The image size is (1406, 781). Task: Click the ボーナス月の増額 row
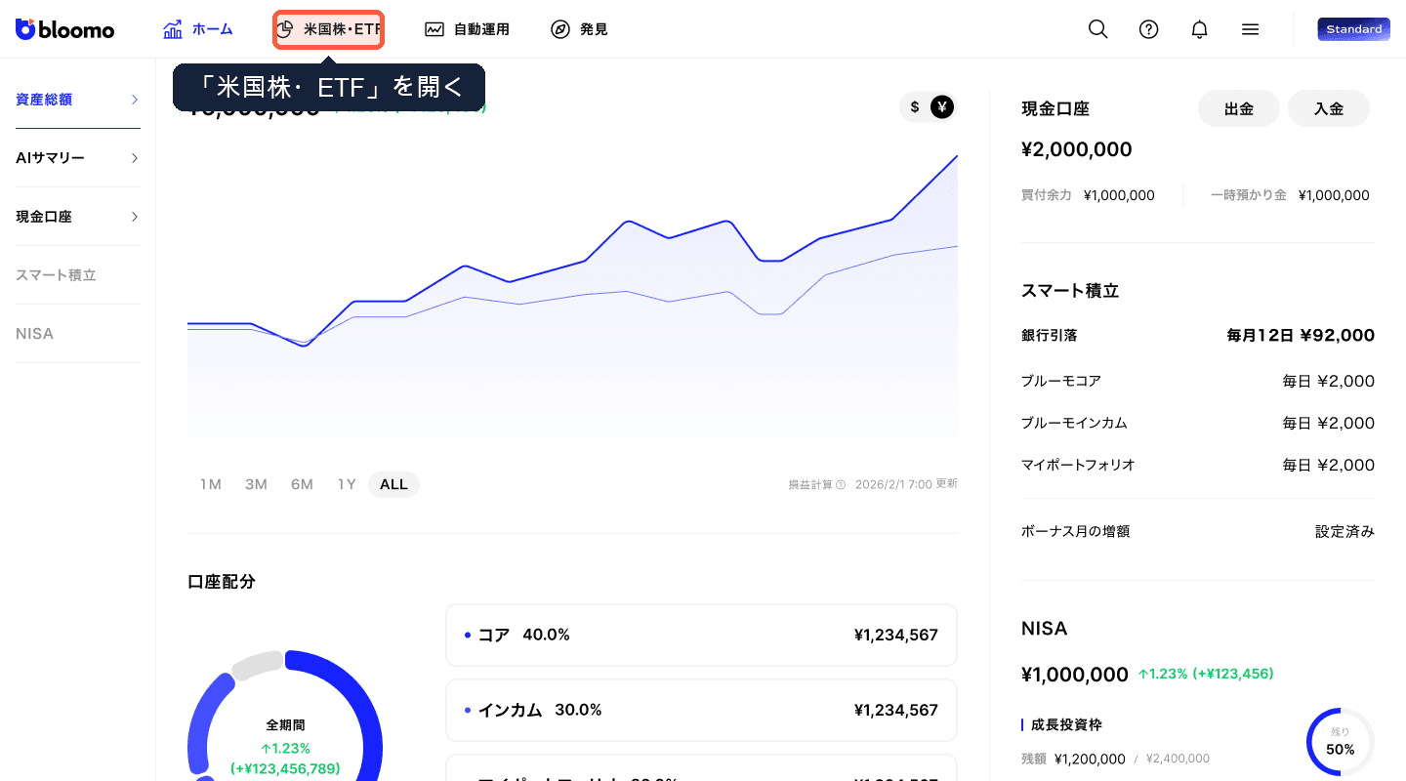(1198, 532)
